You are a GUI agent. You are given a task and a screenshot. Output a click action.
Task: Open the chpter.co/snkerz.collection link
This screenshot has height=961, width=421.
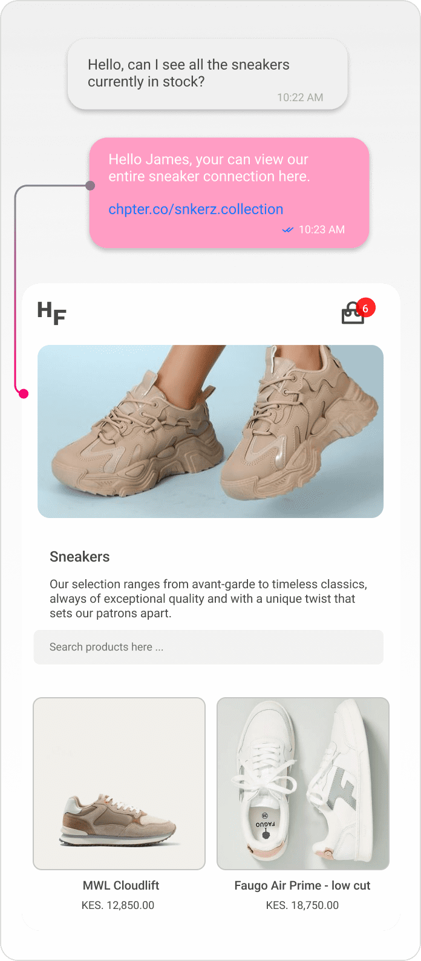coord(196,209)
